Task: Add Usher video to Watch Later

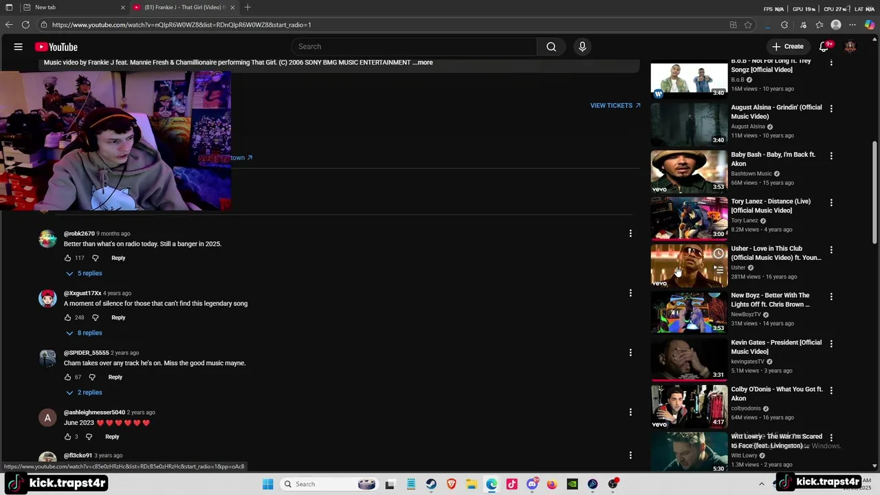Action: click(718, 254)
